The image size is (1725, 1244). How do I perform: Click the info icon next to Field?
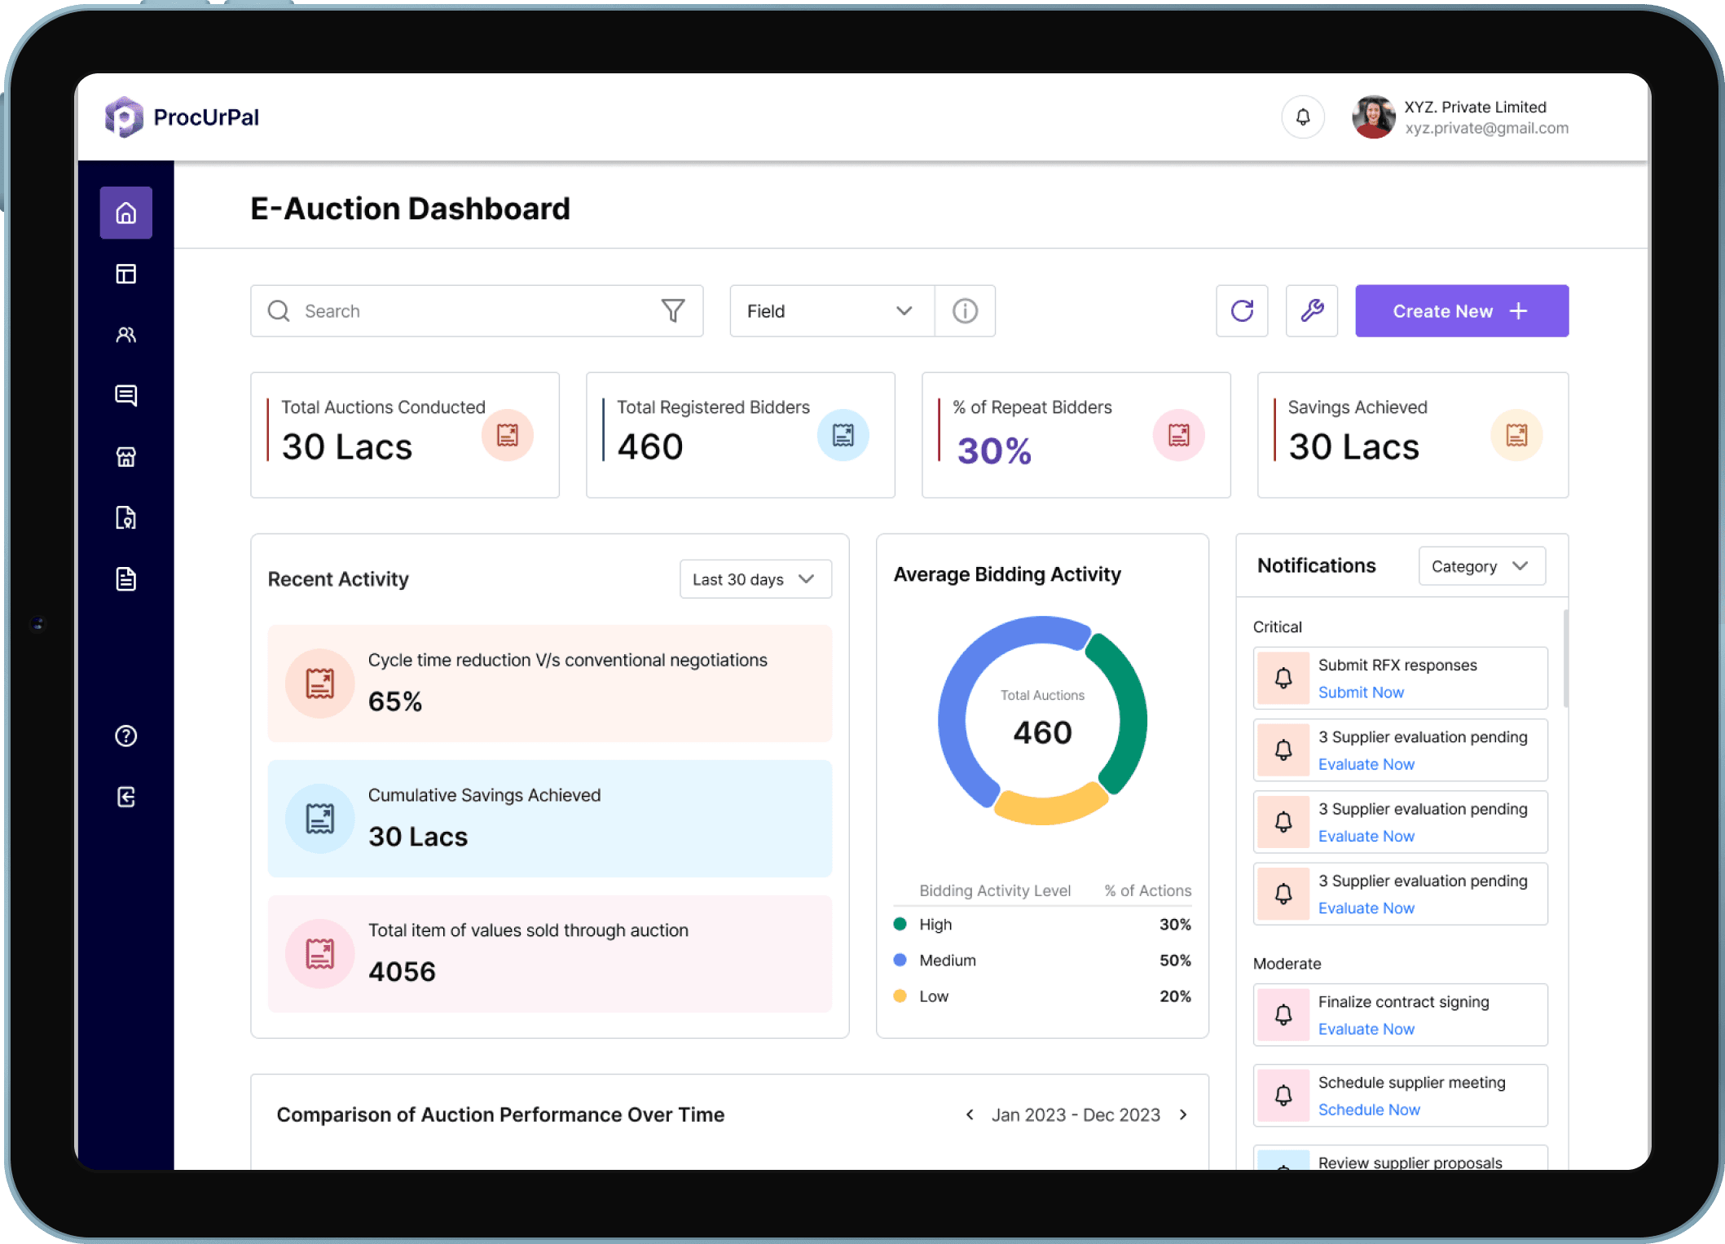click(965, 310)
